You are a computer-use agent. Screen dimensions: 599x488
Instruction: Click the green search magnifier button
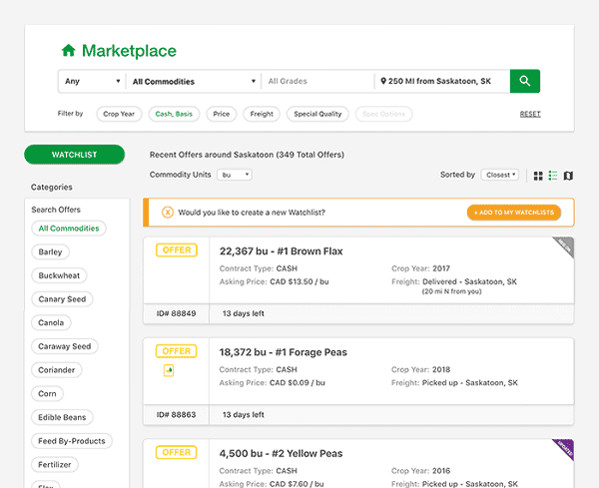coord(524,81)
